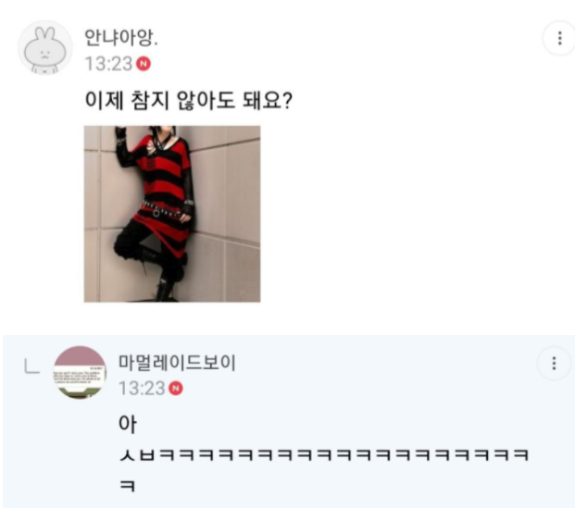Click the 13:23 timestamp under 안냐아앙.

pos(108,64)
